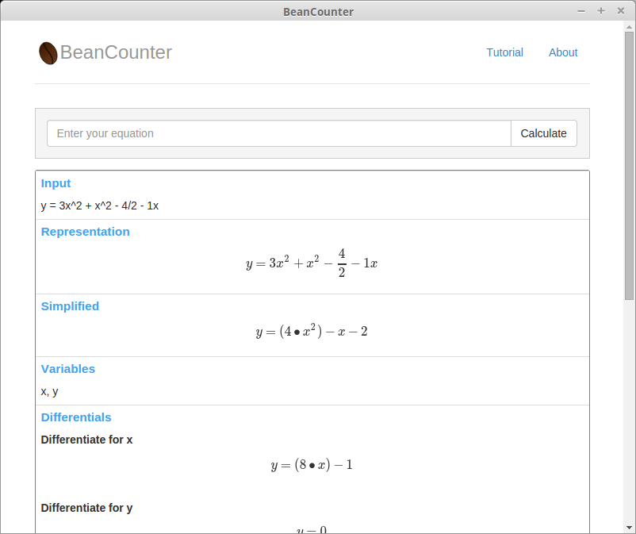Click the scrollbar up arrow

[627, 27]
